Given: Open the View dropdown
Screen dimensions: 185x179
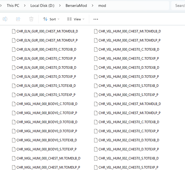Looking at the screenshot, I should point(76,19).
